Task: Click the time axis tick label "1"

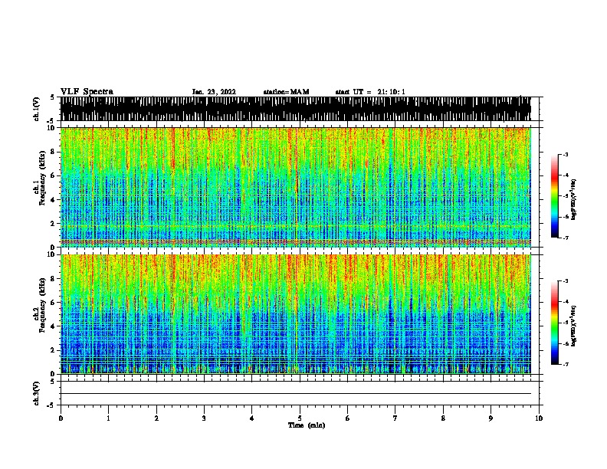Action: coord(108,418)
